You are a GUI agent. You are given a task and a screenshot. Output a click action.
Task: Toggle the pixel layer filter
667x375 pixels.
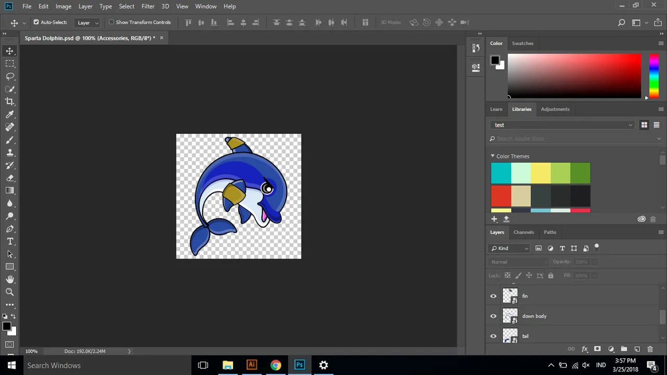pos(538,248)
